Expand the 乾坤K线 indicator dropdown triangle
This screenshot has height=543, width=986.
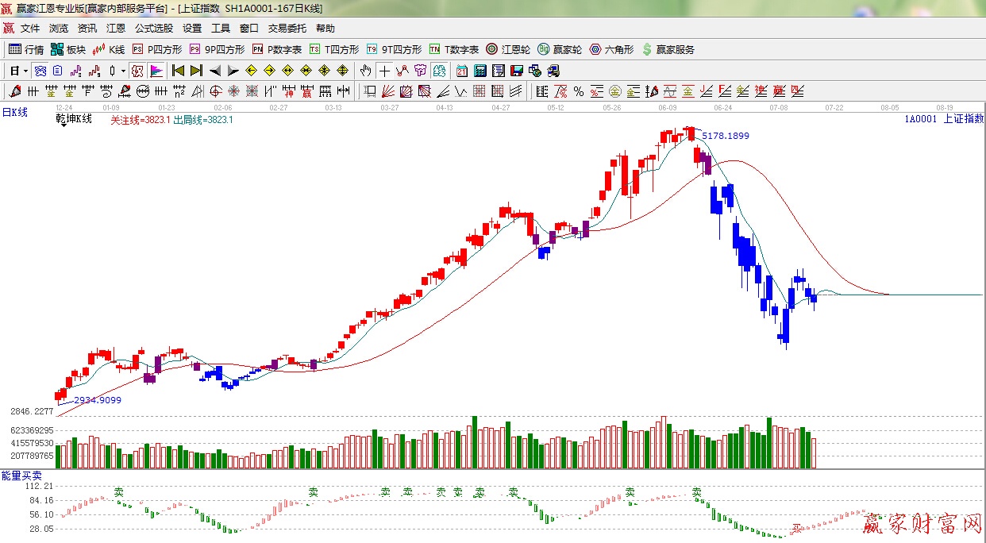tap(63, 127)
